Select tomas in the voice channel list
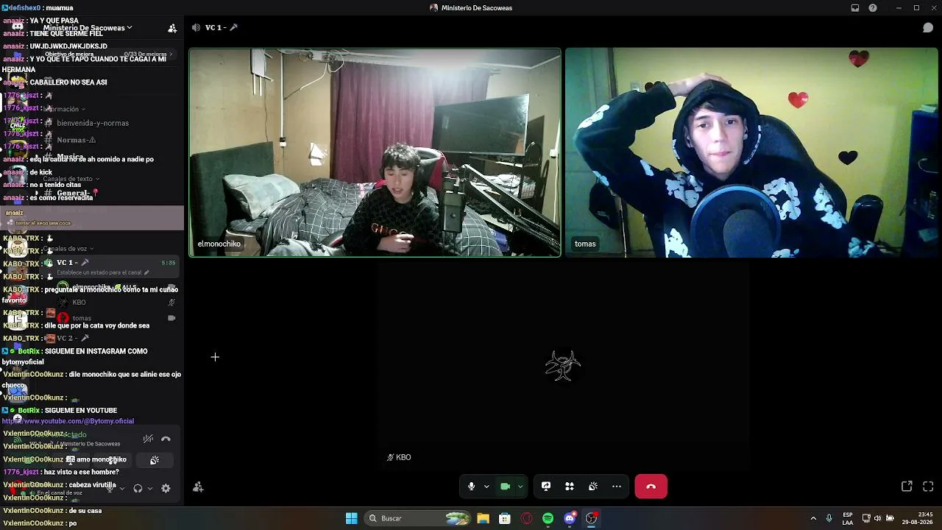 pos(82,318)
